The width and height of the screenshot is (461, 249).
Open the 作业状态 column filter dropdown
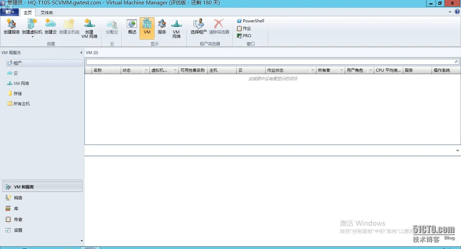312,70
